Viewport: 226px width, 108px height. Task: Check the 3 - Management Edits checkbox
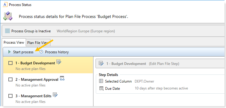(x=10, y=96)
